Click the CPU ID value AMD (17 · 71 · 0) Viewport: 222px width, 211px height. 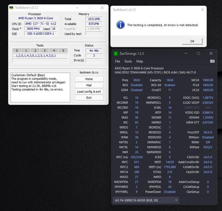[x=37, y=24]
